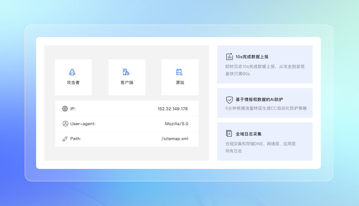This screenshot has height=206, width=359.
Task: Click the client device cloud icon
Action: pyautogui.click(x=126, y=72)
